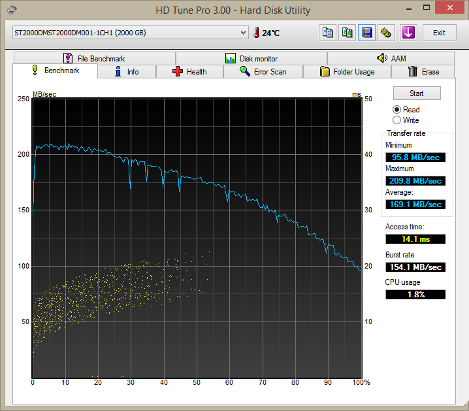Image resolution: width=469 pixels, height=411 pixels.
Task: Click the CPU usage 1.8% value
Action: 415,295
